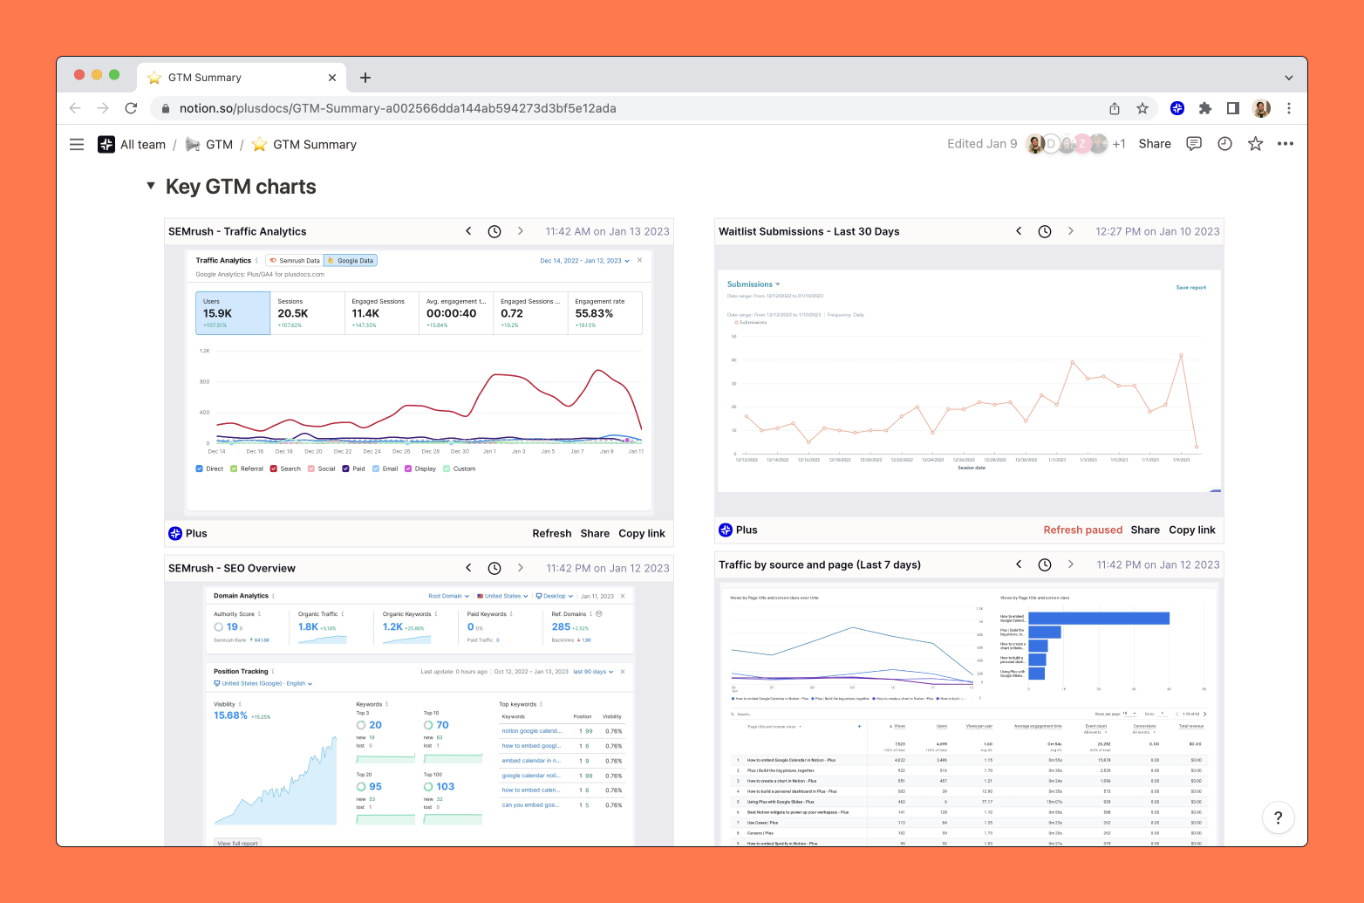Open the Notion comments icon

coord(1194,144)
